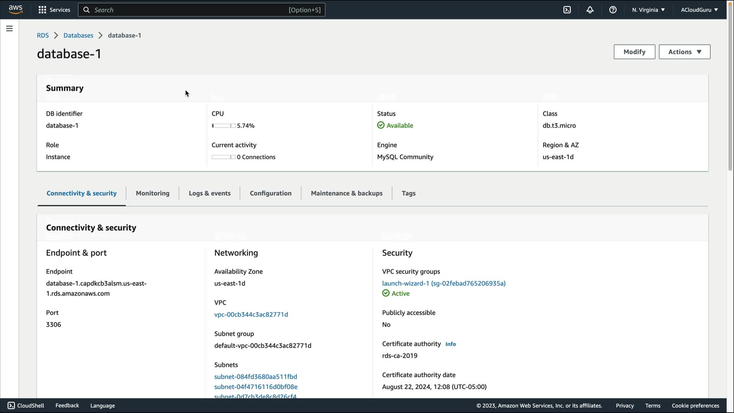The height and width of the screenshot is (413, 734).
Task: Launch CloudShell from the top bar icon
Action: point(567,10)
